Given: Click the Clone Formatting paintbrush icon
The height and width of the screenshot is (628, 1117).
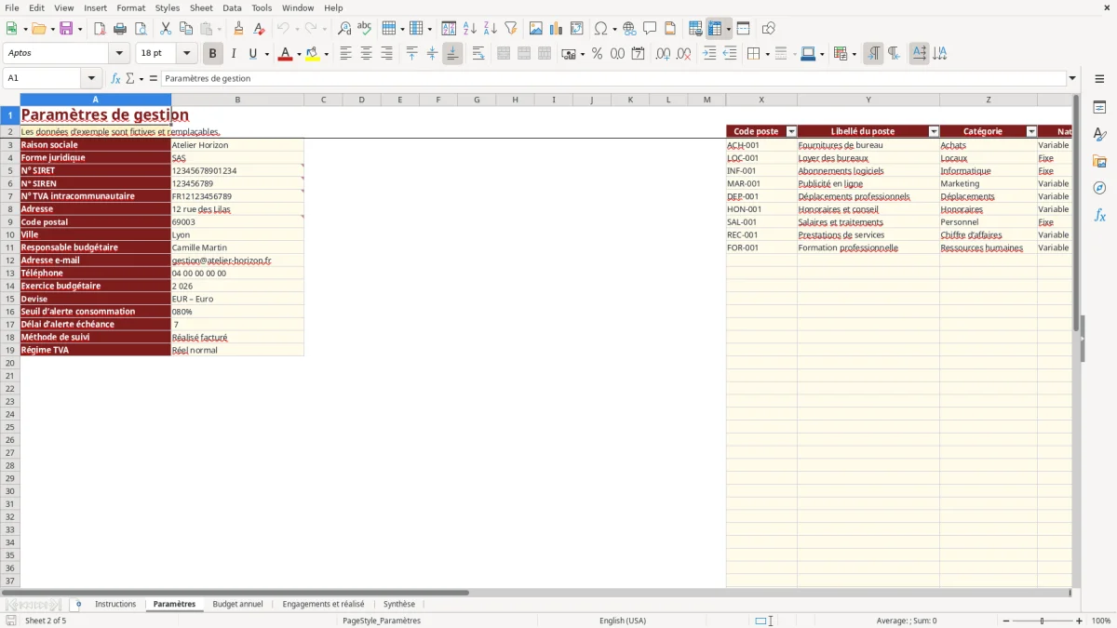Looking at the screenshot, I should (239, 29).
